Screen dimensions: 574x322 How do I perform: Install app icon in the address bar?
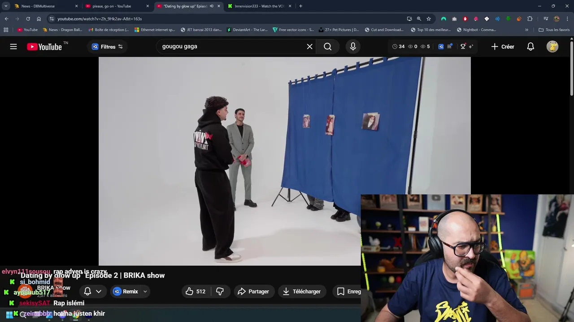point(409,19)
